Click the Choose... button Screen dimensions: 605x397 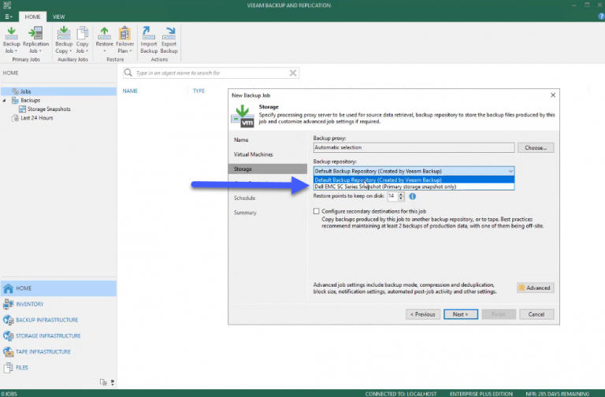(536, 147)
